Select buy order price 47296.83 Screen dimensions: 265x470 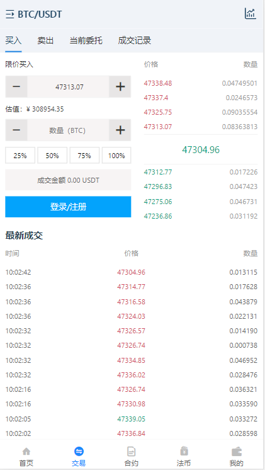click(158, 186)
